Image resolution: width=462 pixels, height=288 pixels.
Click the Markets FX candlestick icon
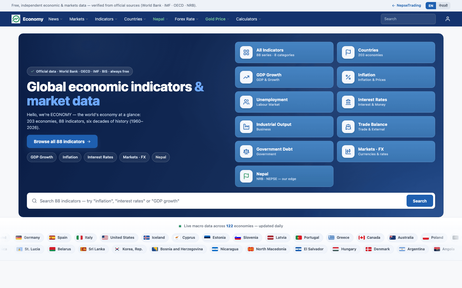click(348, 151)
